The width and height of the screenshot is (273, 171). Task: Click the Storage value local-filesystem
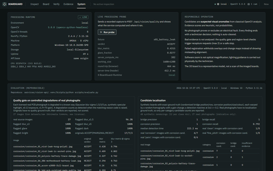click(x=78, y=50)
